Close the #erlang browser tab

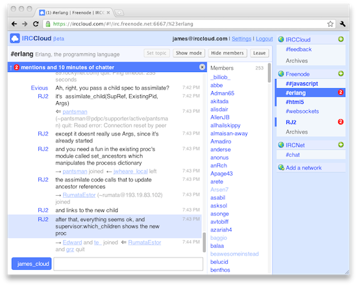coord(108,12)
